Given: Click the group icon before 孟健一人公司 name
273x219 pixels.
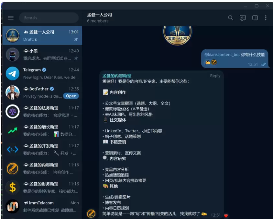Looking at the screenshot, I should pyautogui.click(x=26, y=32).
